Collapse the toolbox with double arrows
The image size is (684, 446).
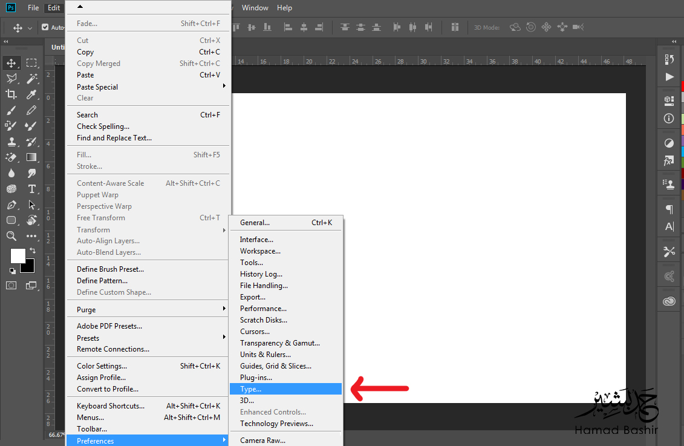(5, 42)
